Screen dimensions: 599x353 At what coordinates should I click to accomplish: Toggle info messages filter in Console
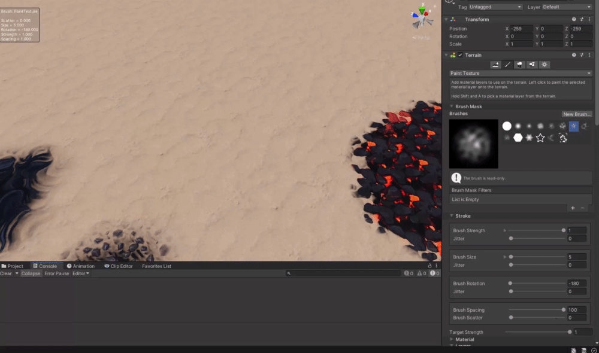pyautogui.click(x=409, y=273)
